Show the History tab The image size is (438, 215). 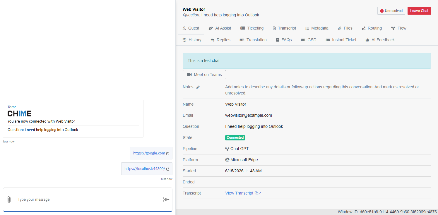[x=192, y=40]
